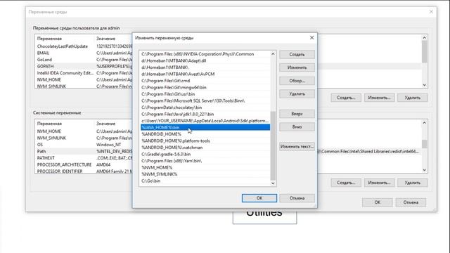Select the C:\Go\bin entry
This screenshot has width=450, height=253.
tap(205, 181)
